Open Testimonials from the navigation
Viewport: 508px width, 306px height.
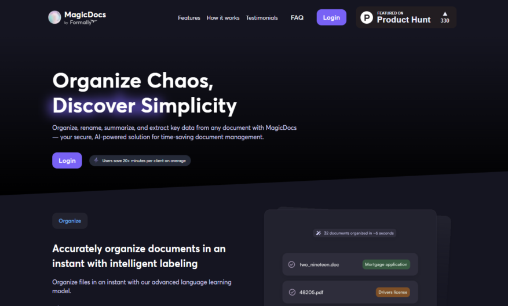262,18
